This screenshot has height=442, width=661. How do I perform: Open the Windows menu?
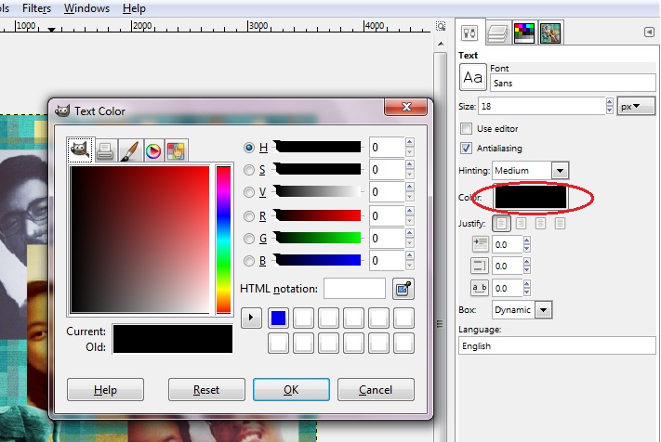coord(86,8)
